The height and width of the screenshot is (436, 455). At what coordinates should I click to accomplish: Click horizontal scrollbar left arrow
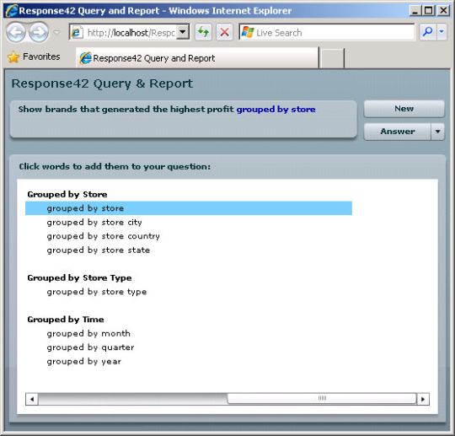[32, 399]
